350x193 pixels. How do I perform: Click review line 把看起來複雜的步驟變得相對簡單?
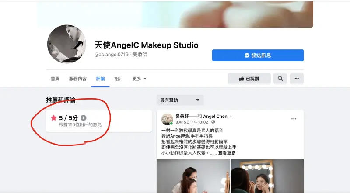click(194, 142)
